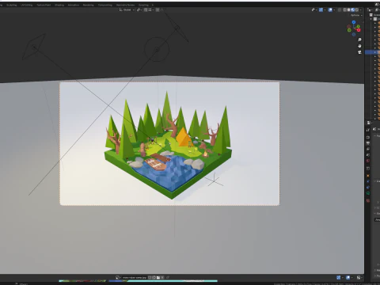
Task: Toggle X-ray mode in viewport header
Action: point(340,9)
